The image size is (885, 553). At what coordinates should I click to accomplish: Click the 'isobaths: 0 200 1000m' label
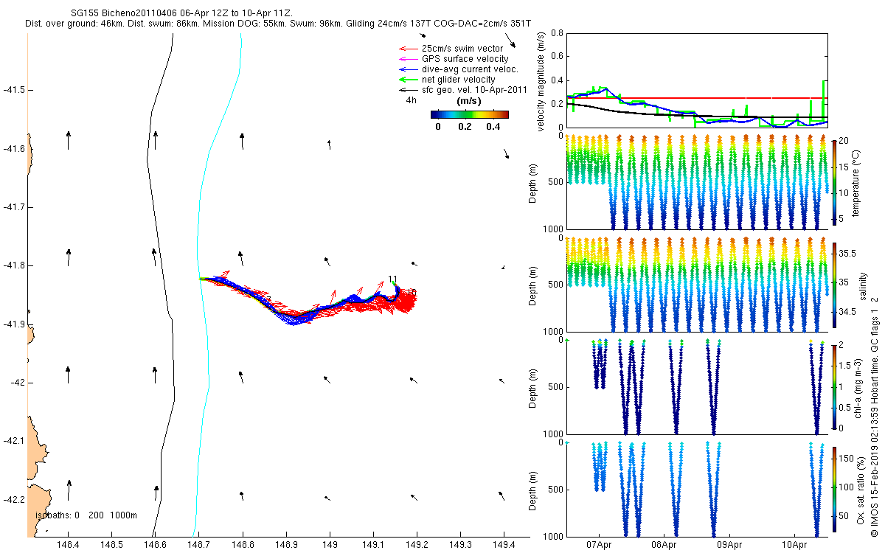[86, 515]
